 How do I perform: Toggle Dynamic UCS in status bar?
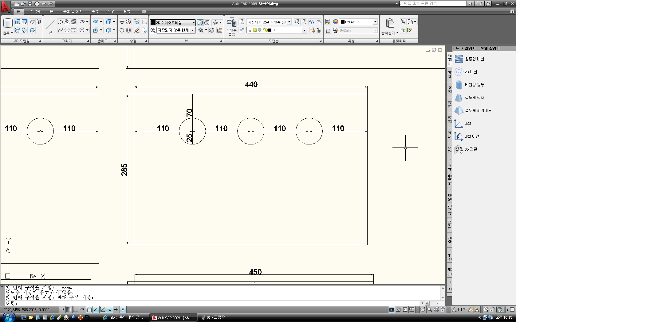103,309
